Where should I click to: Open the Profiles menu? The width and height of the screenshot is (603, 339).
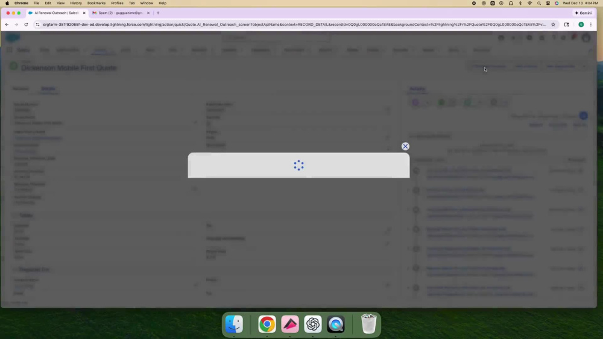tap(117, 3)
